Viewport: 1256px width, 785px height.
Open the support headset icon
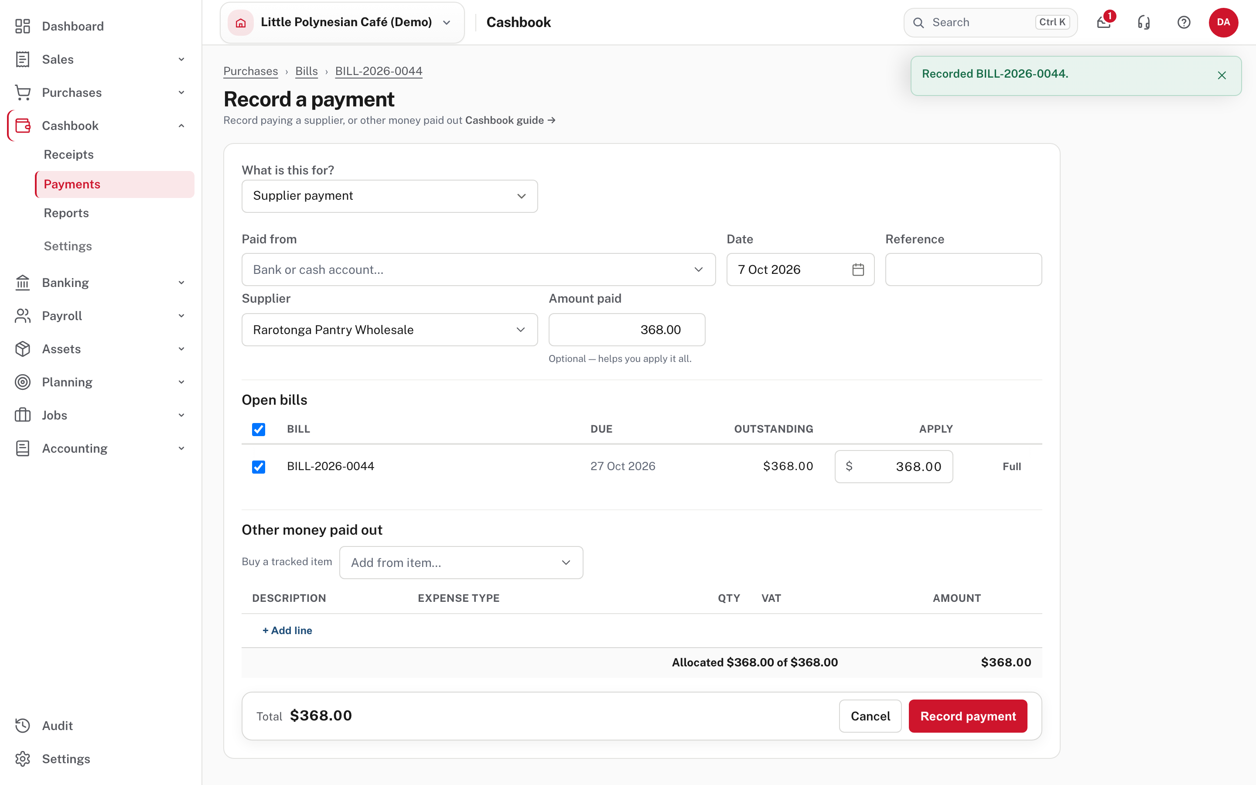click(x=1144, y=22)
